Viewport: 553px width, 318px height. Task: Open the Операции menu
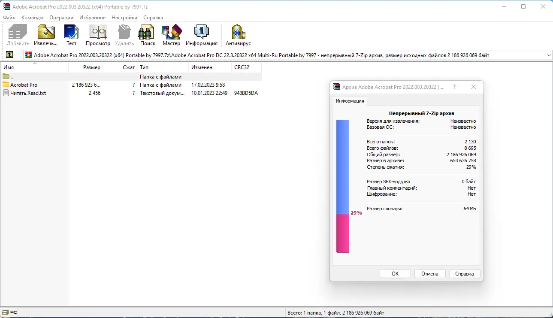[x=61, y=18]
